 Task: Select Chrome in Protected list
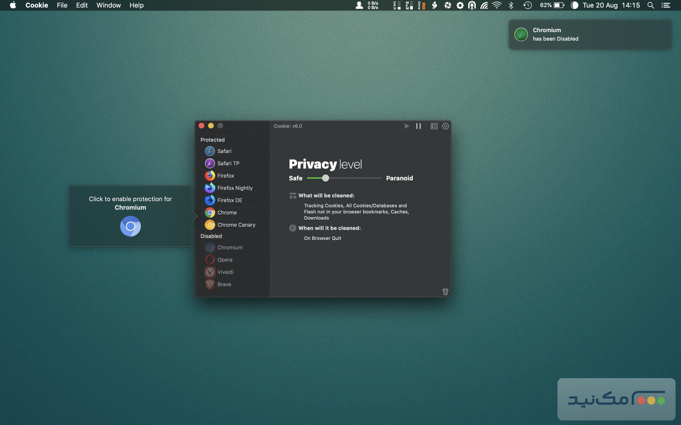(x=227, y=212)
